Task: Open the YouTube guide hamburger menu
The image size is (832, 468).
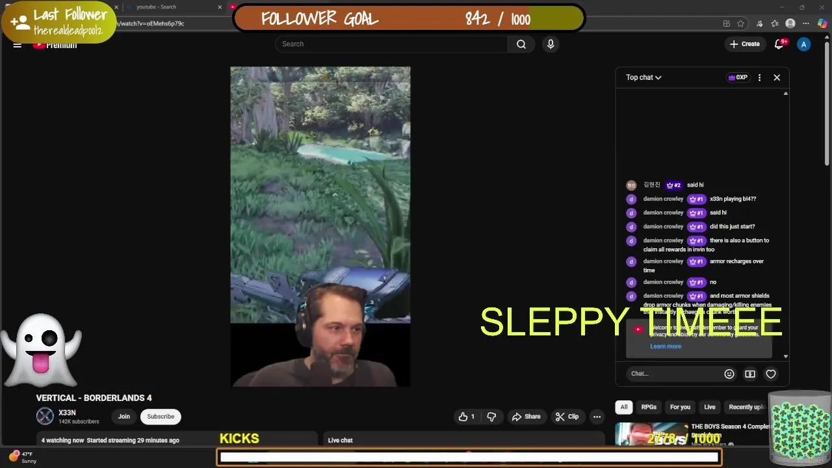Action: pyautogui.click(x=18, y=44)
